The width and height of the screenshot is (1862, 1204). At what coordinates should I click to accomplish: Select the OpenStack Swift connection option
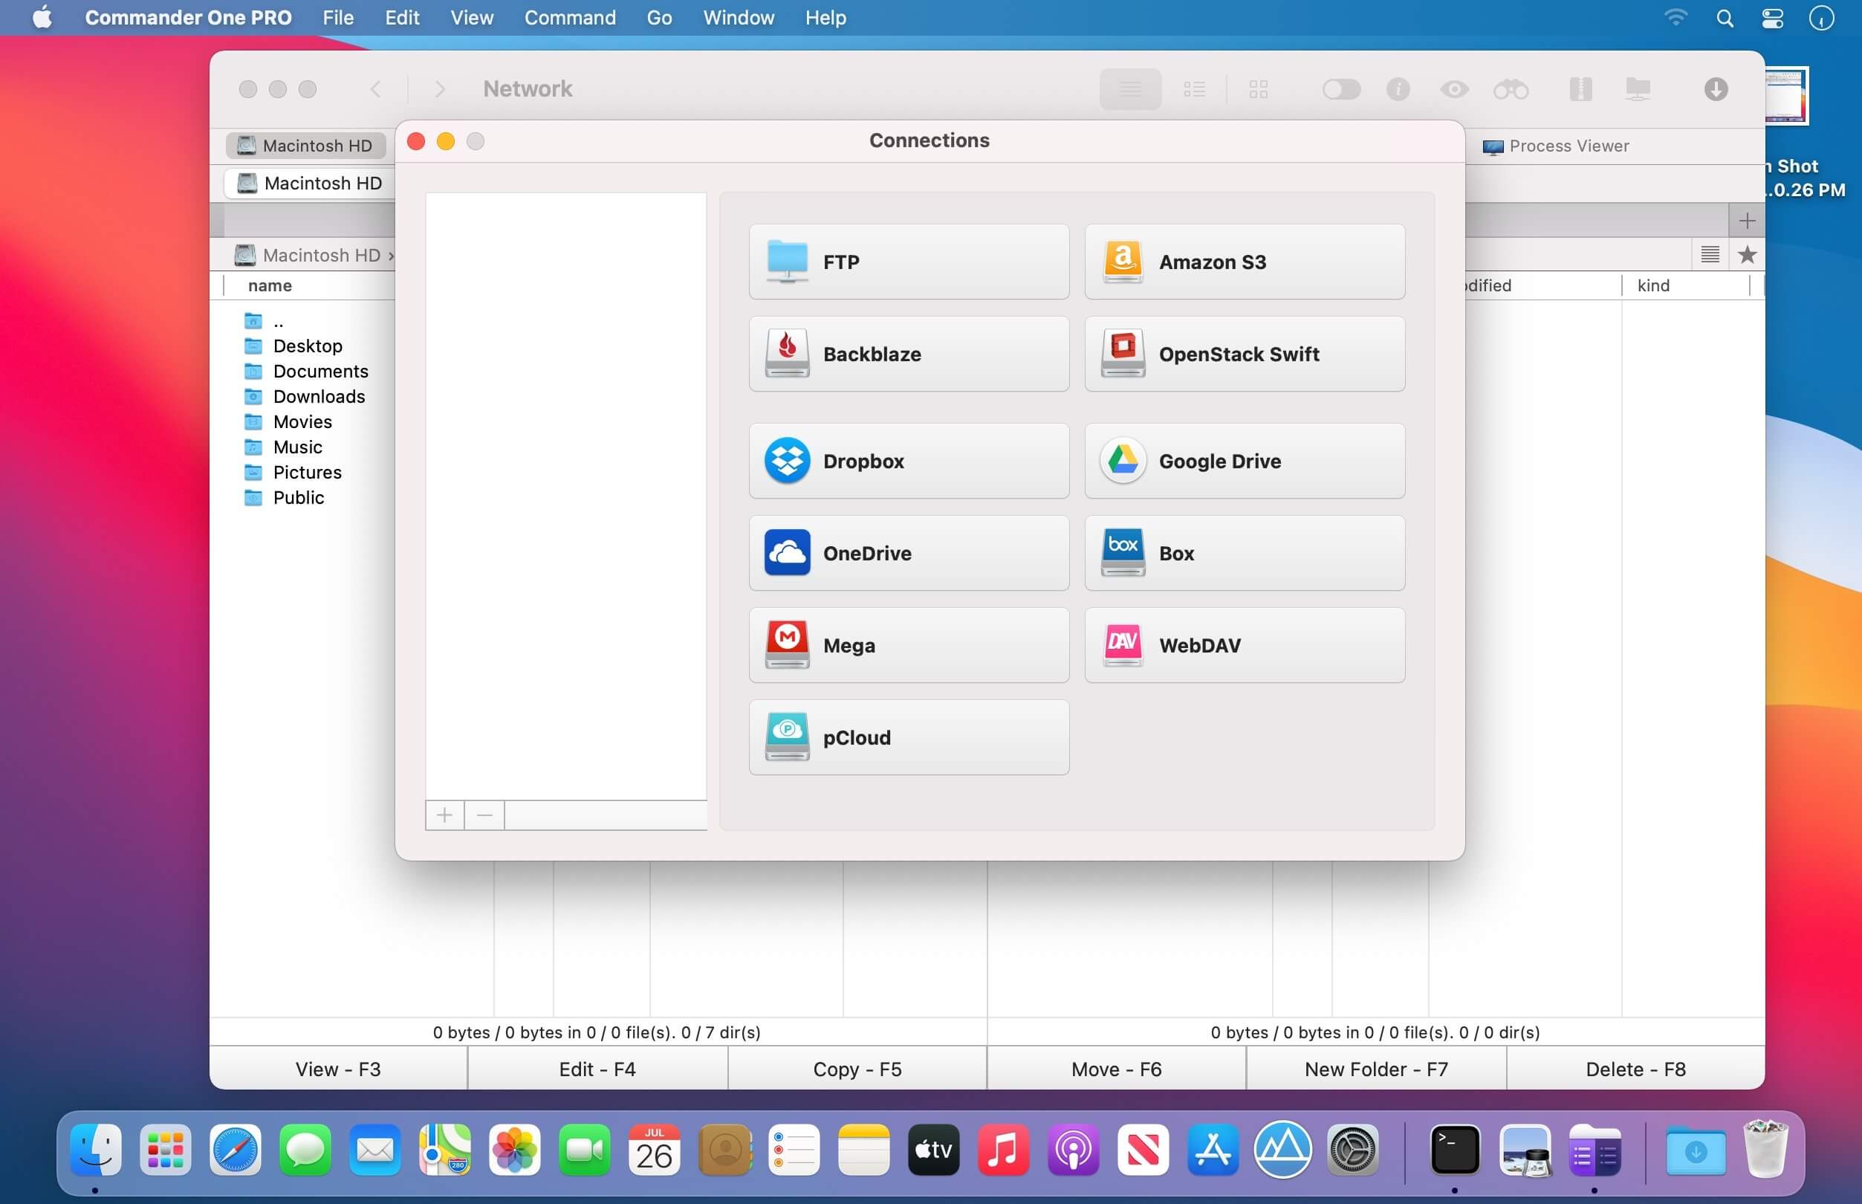tap(1245, 355)
